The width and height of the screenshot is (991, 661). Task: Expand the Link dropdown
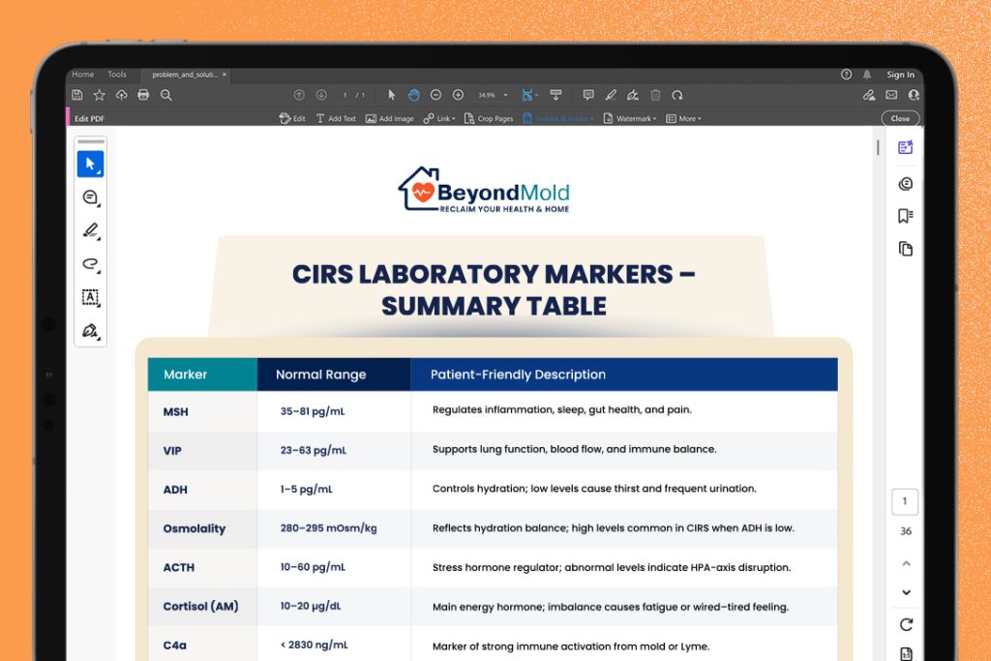click(x=438, y=118)
